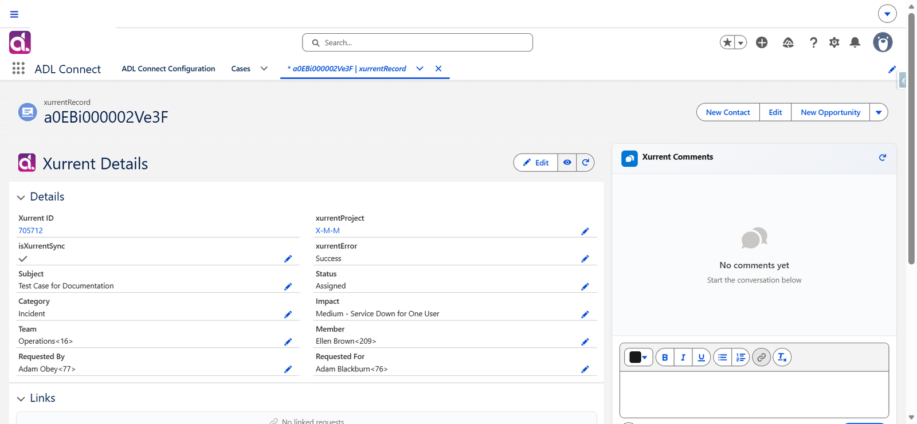Open the help question mark icon
The height and width of the screenshot is (424, 917).
[x=813, y=42]
